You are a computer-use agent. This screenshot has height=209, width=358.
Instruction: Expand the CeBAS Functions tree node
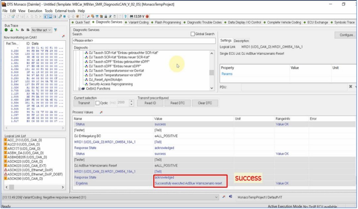tap(79, 89)
